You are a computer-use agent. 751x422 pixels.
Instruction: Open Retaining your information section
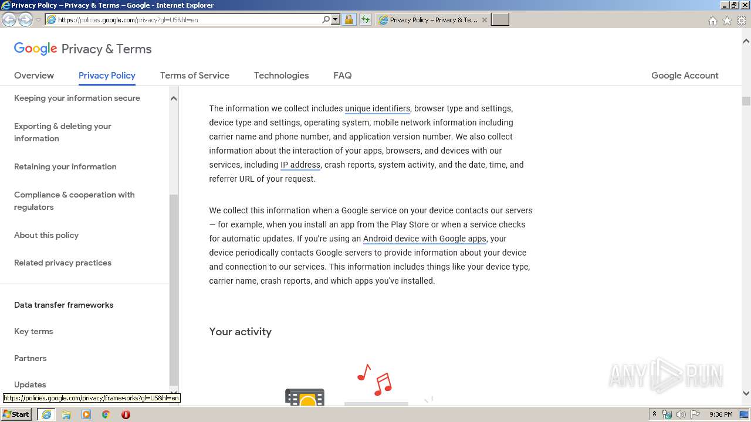pyautogui.click(x=65, y=166)
